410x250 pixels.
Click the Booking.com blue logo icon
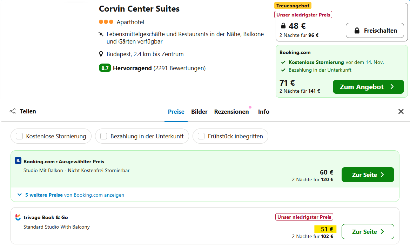18,161
